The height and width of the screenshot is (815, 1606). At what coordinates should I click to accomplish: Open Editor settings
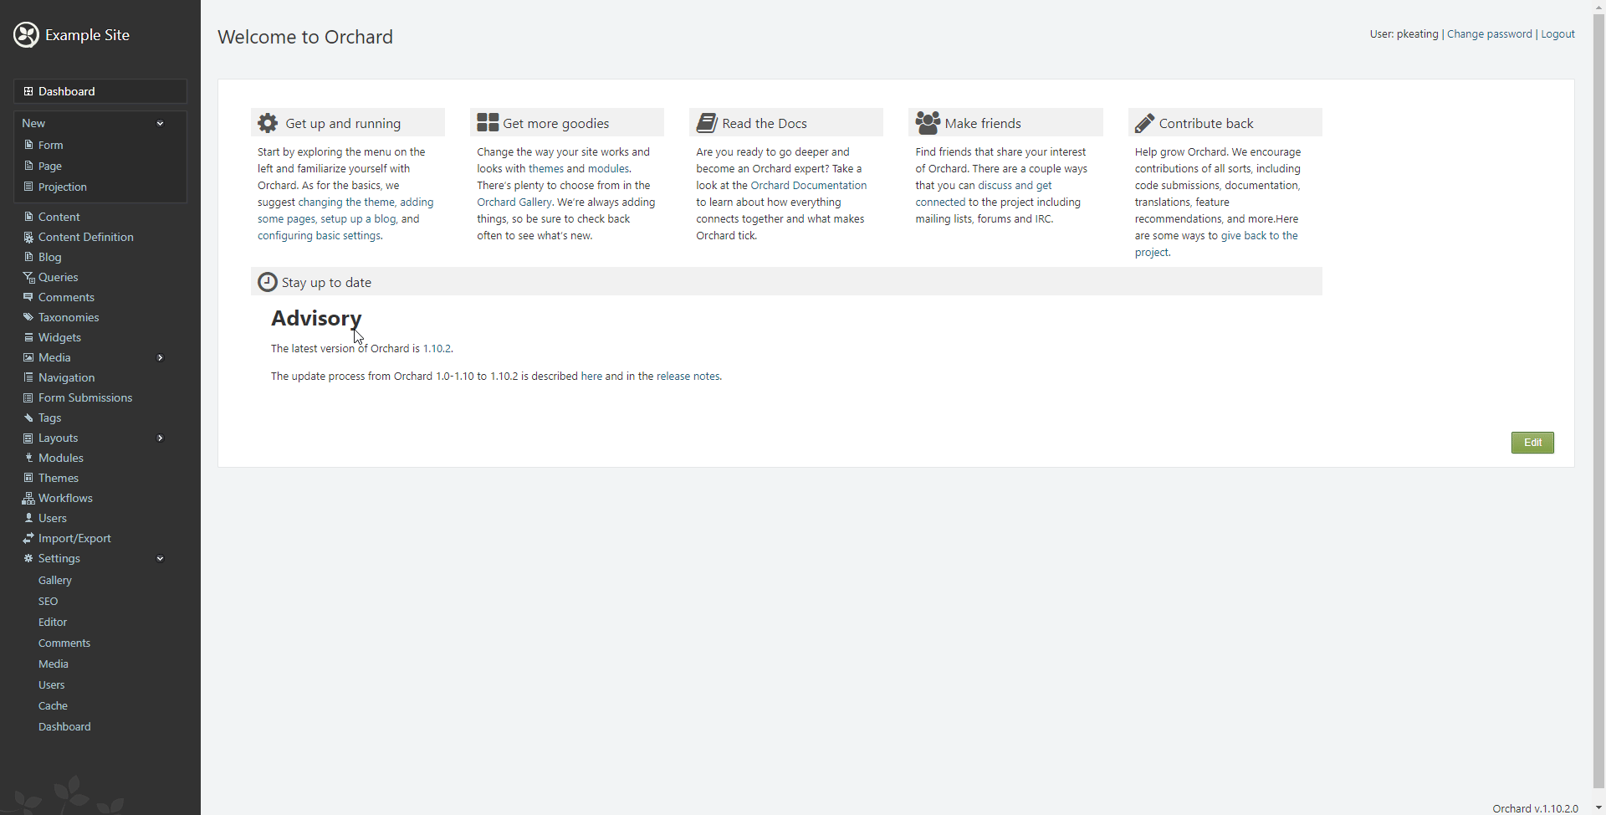pyautogui.click(x=53, y=622)
